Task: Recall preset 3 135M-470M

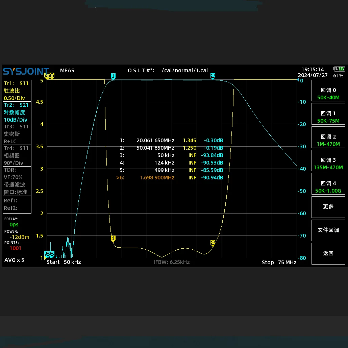Action: [x=328, y=164]
